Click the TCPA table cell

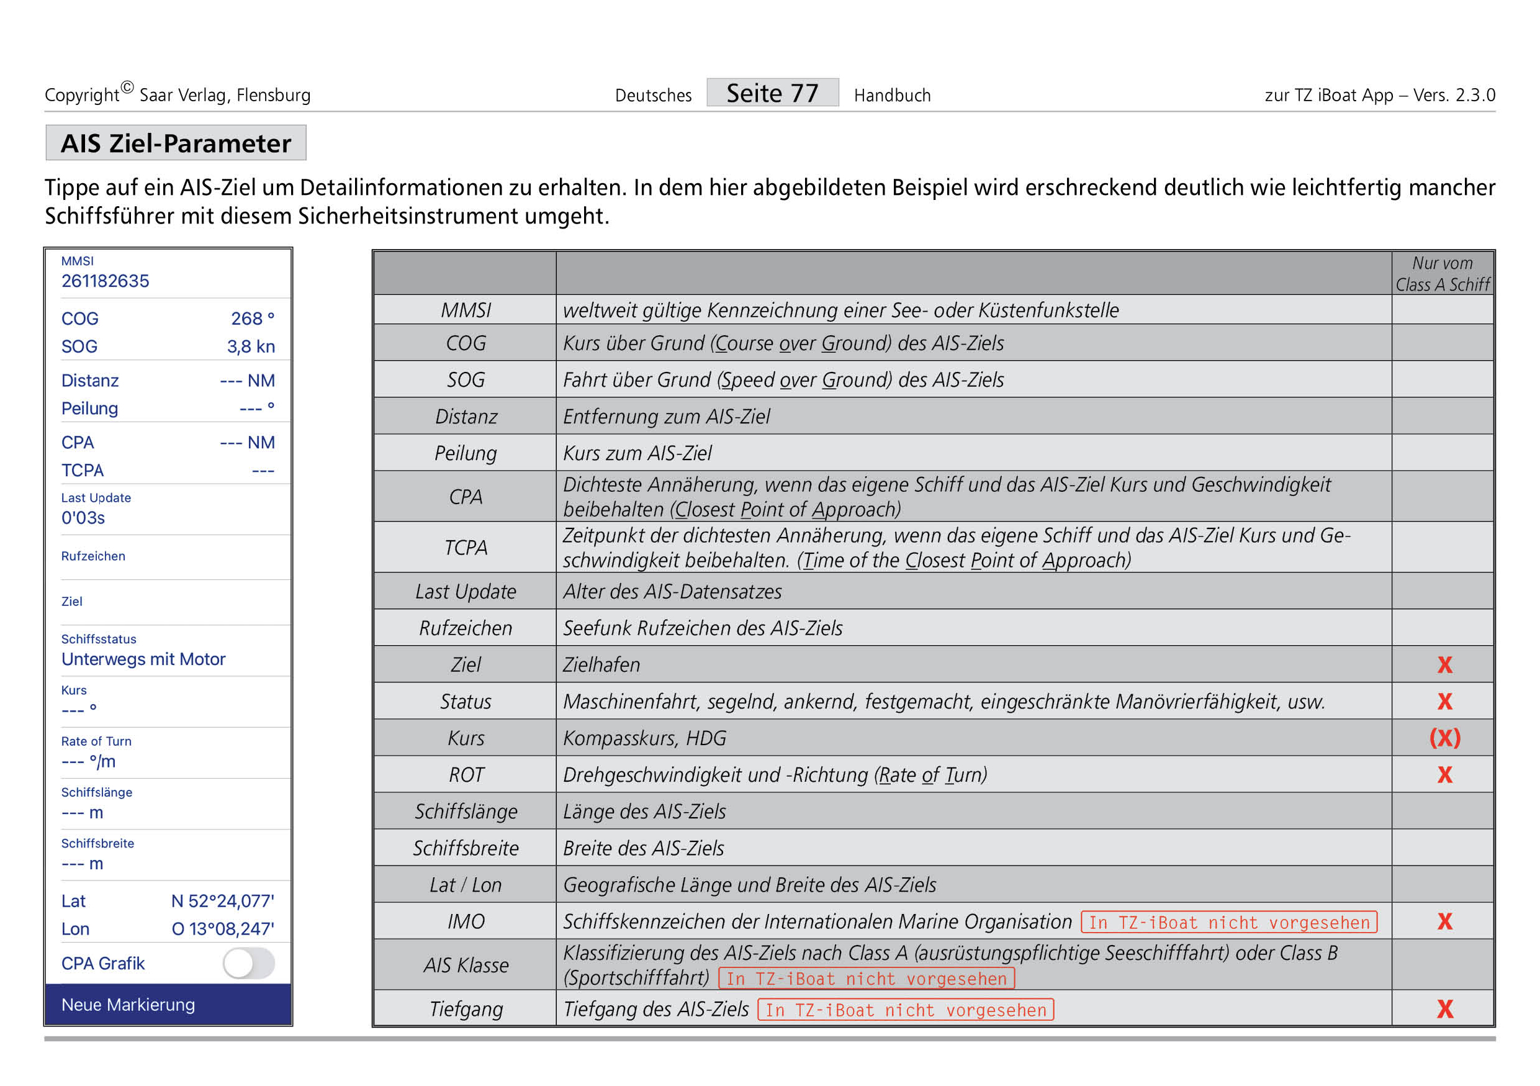click(466, 548)
